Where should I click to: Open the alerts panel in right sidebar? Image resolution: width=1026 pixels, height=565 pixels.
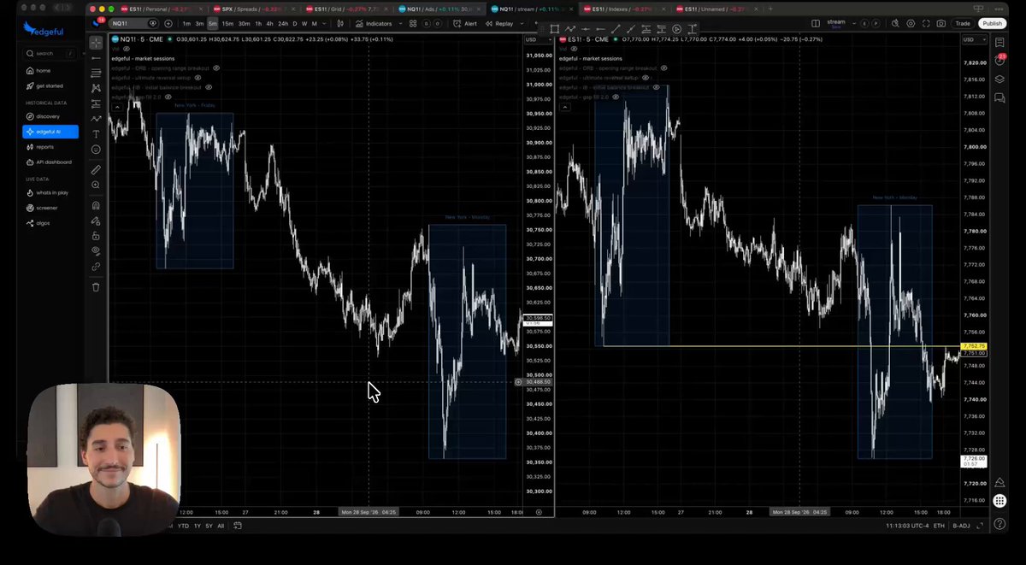(x=1000, y=60)
